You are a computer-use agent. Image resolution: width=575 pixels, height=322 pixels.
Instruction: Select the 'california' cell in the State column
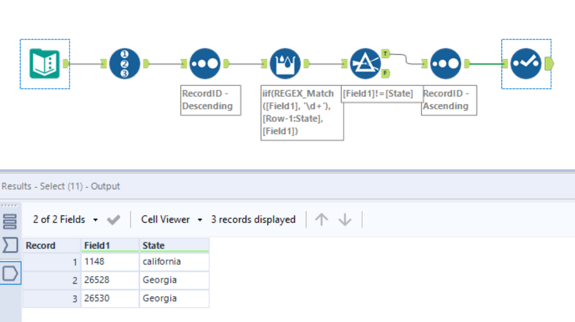[x=174, y=261]
